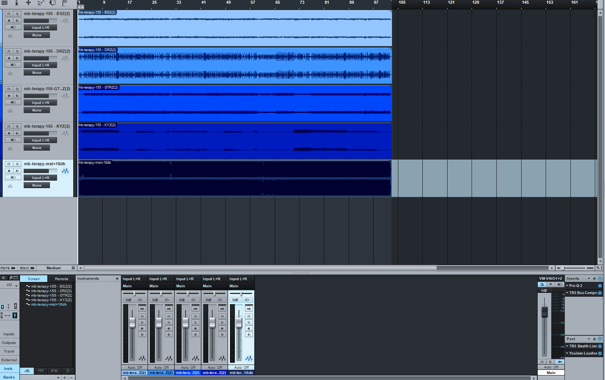Open Auto: Off menu on first channel
Viewport: 605px width, 380px height.
135,368
